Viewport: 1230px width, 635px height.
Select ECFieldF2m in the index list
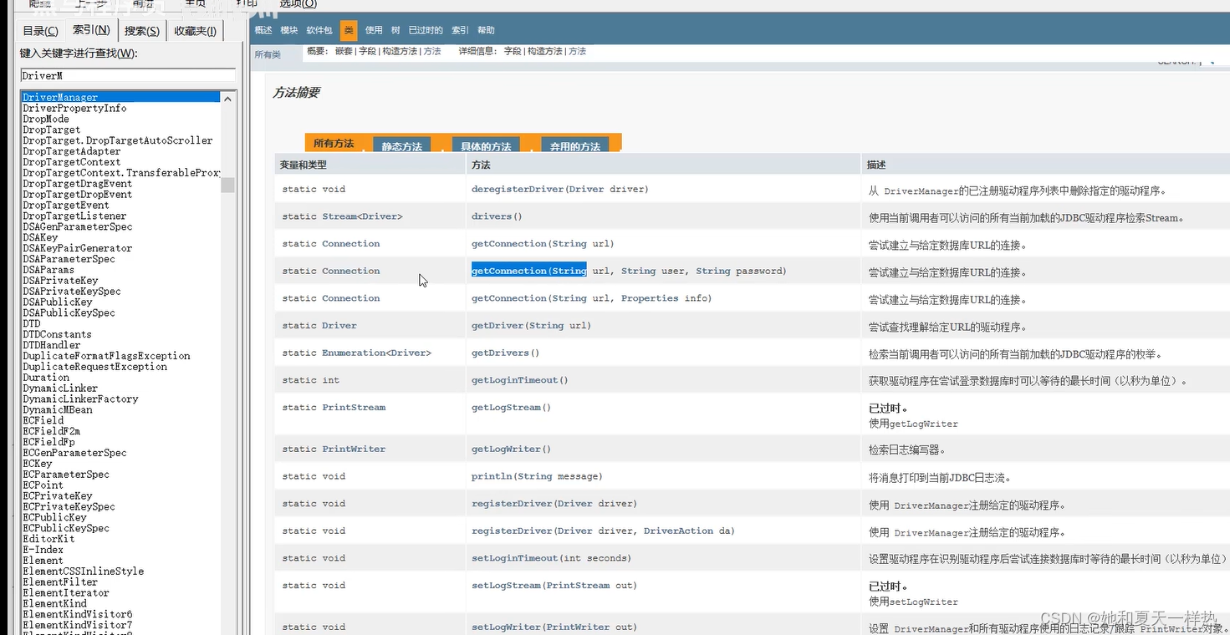(52, 431)
